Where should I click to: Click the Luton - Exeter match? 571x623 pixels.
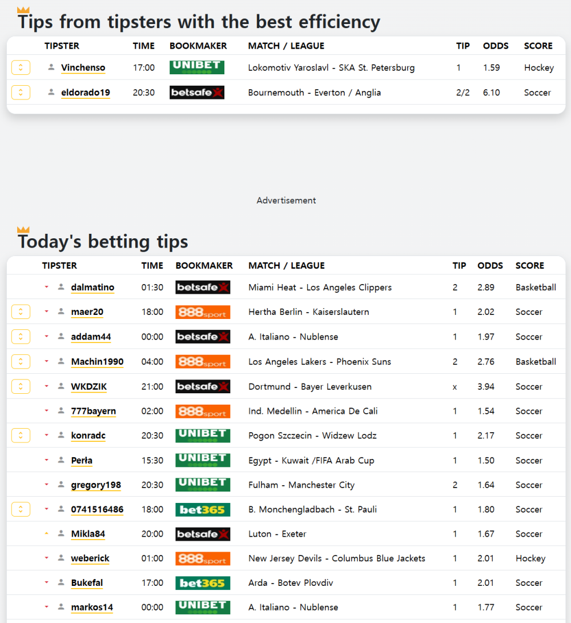pyautogui.click(x=278, y=534)
